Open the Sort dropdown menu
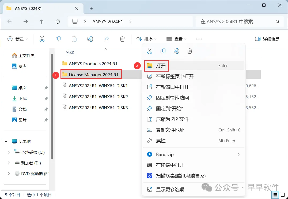Image resolution: width=288 pixels, height=199 pixels. click(146, 39)
